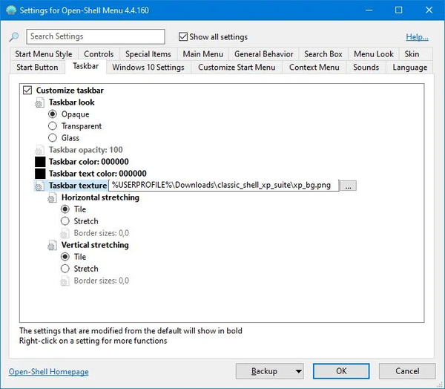Click the browse (...) button for Taskbar texture
The width and height of the screenshot is (445, 389).
(349, 186)
